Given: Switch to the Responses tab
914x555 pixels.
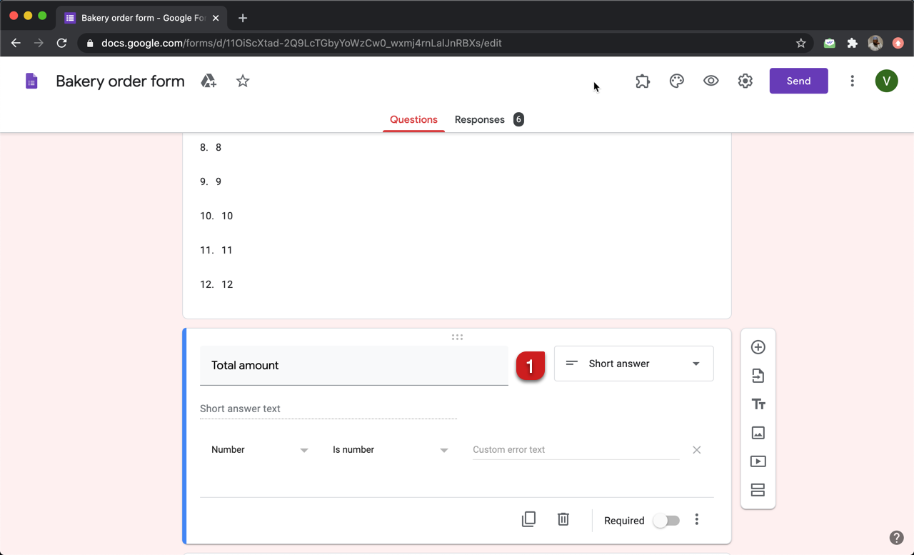Looking at the screenshot, I should (x=480, y=120).
